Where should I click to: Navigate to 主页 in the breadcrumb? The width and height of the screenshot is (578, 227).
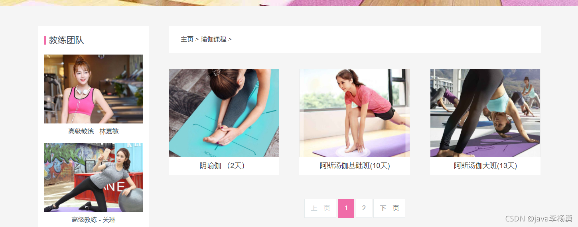[187, 39]
